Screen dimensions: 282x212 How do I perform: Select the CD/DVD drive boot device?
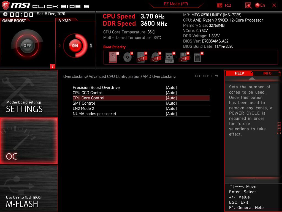pyautogui.click(x=128, y=57)
